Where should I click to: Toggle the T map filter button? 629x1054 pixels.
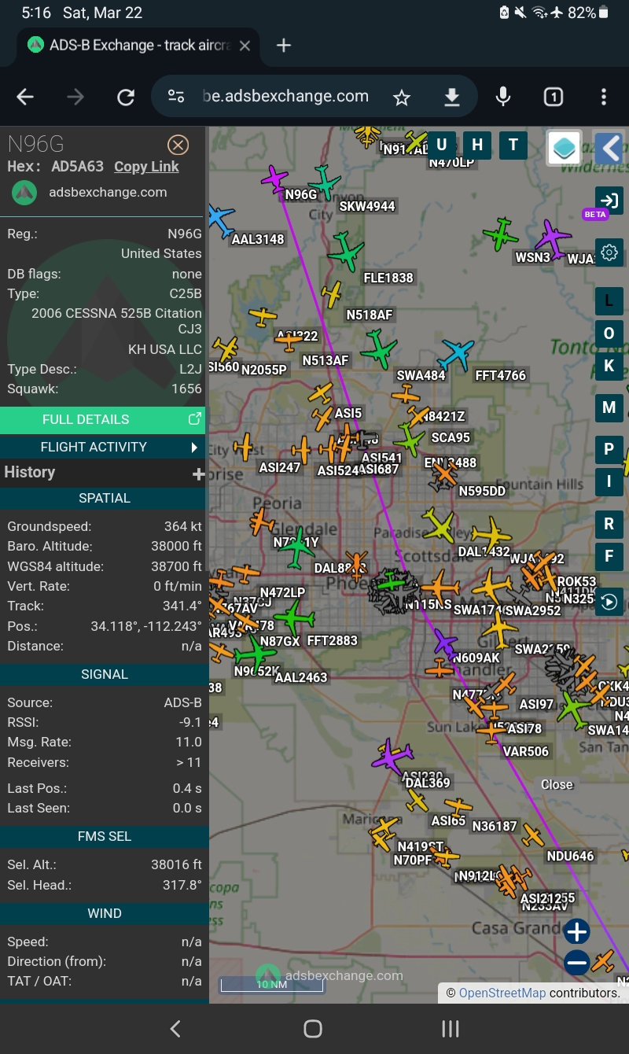pyautogui.click(x=513, y=145)
